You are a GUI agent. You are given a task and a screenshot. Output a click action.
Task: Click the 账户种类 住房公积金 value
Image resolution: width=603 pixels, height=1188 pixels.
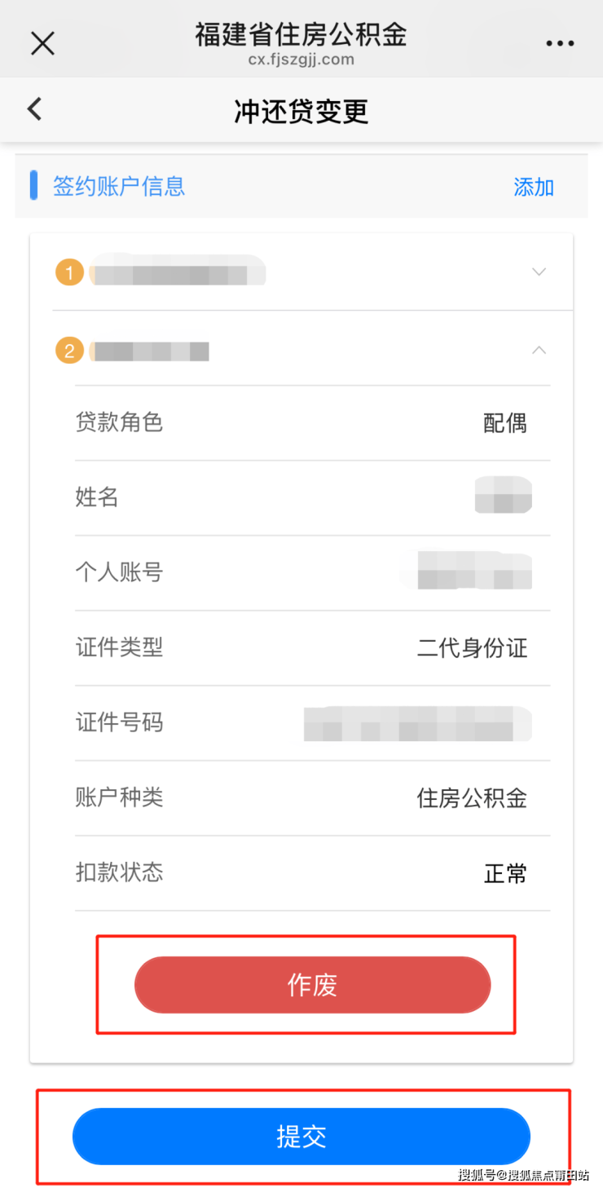(x=472, y=797)
